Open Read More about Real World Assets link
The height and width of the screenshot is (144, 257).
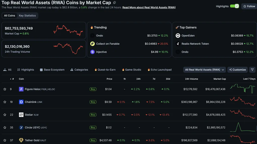point(149,7)
